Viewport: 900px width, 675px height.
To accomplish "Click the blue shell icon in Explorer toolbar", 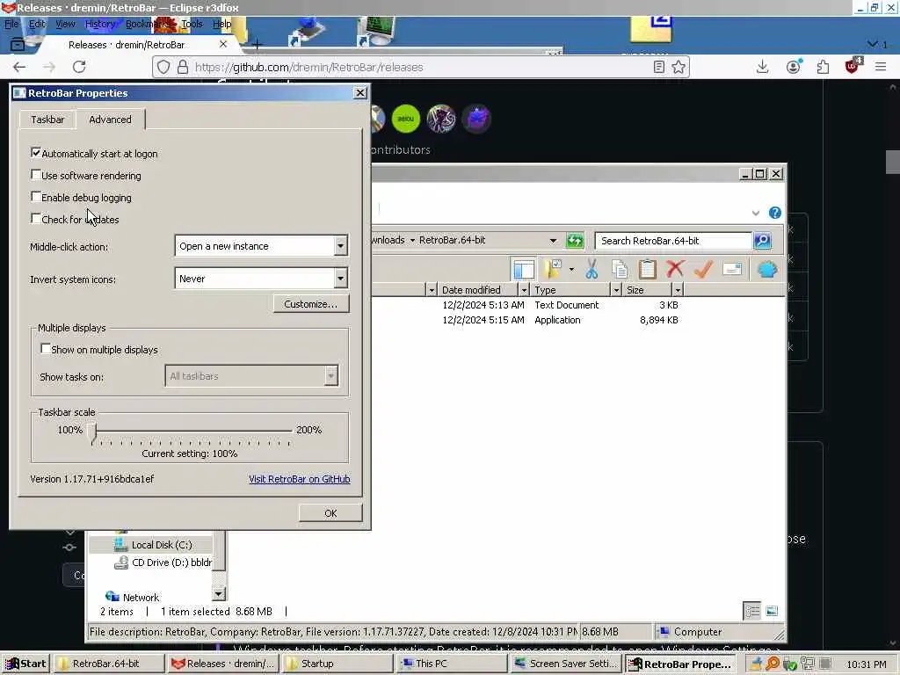I will pyautogui.click(x=767, y=269).
